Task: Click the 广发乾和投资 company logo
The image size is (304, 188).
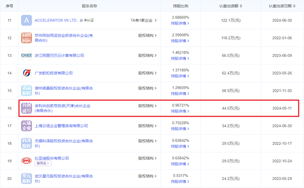Action: [x=26, y=73]
